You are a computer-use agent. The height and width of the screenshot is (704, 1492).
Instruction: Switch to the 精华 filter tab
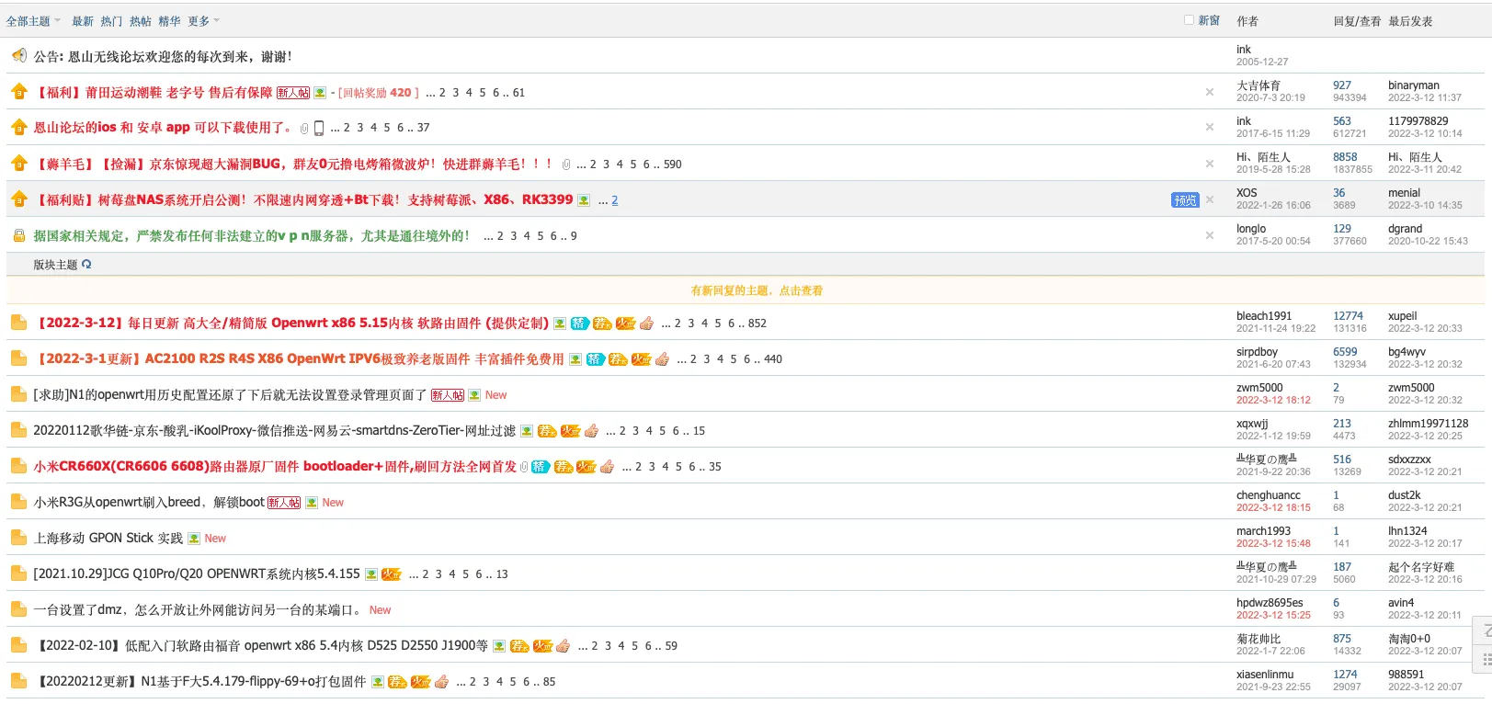pos(169,21)
